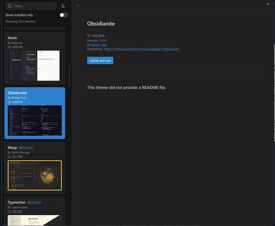
Task: Click 'By Santi Younger' author text
Action: (19, 153)
